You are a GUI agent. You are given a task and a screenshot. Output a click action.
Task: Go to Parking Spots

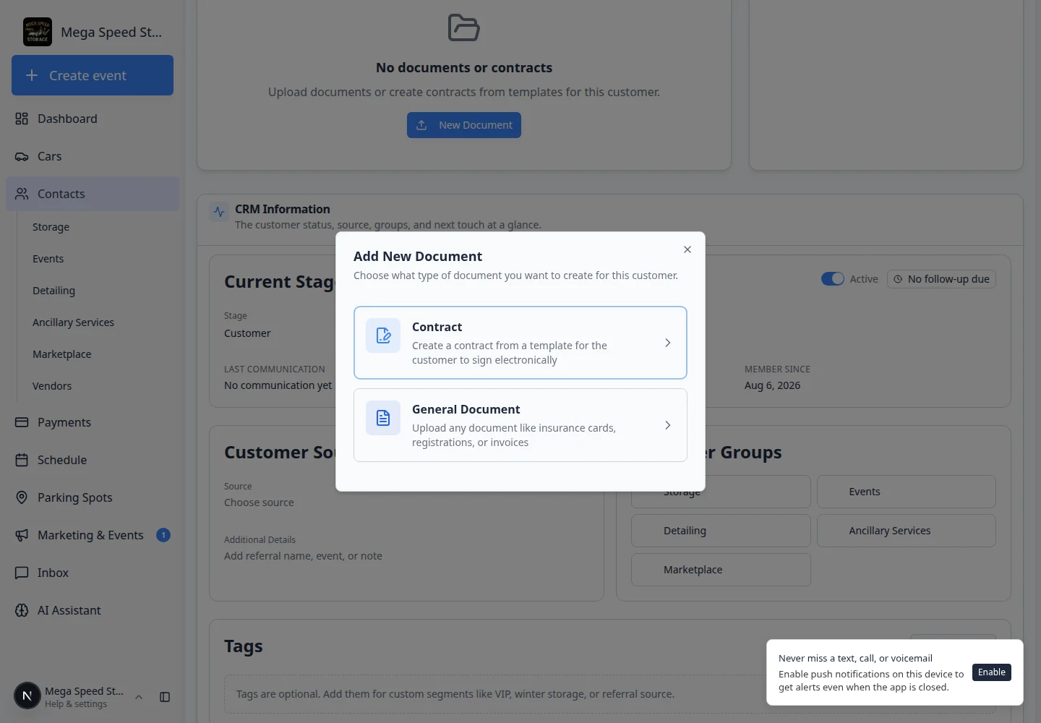(x=93, y=497)
